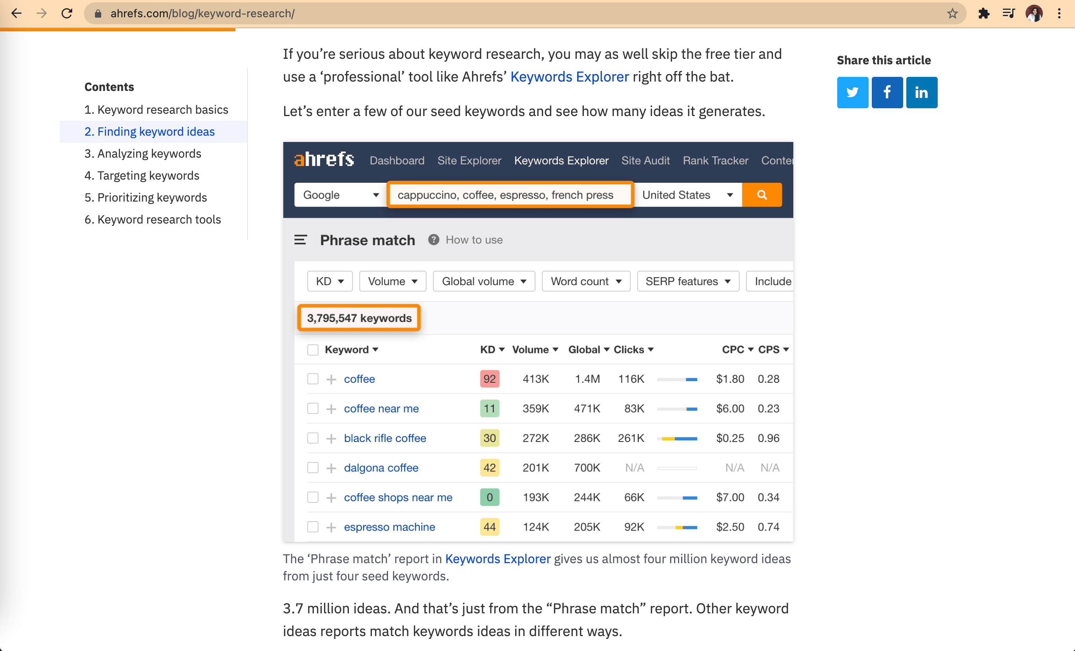The width and height of the screenshot is (1075, 651).
Task: Open the Global volume filter dropdown
Action: 484,281
